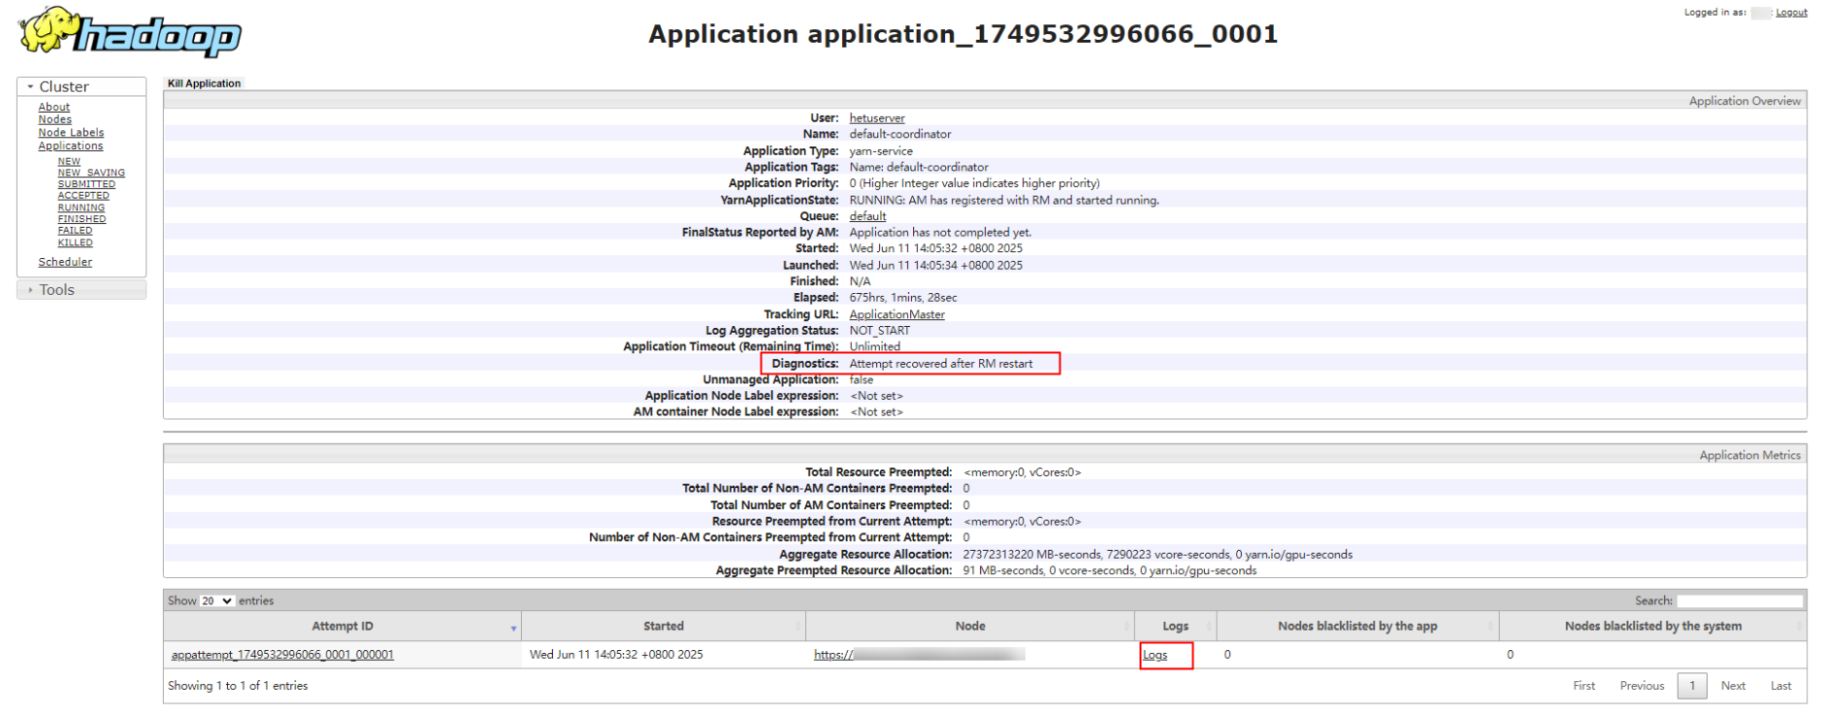Open the ApplicationMaster tracking URL
This screenshot has width=1825, height=713.
(897, 314)
